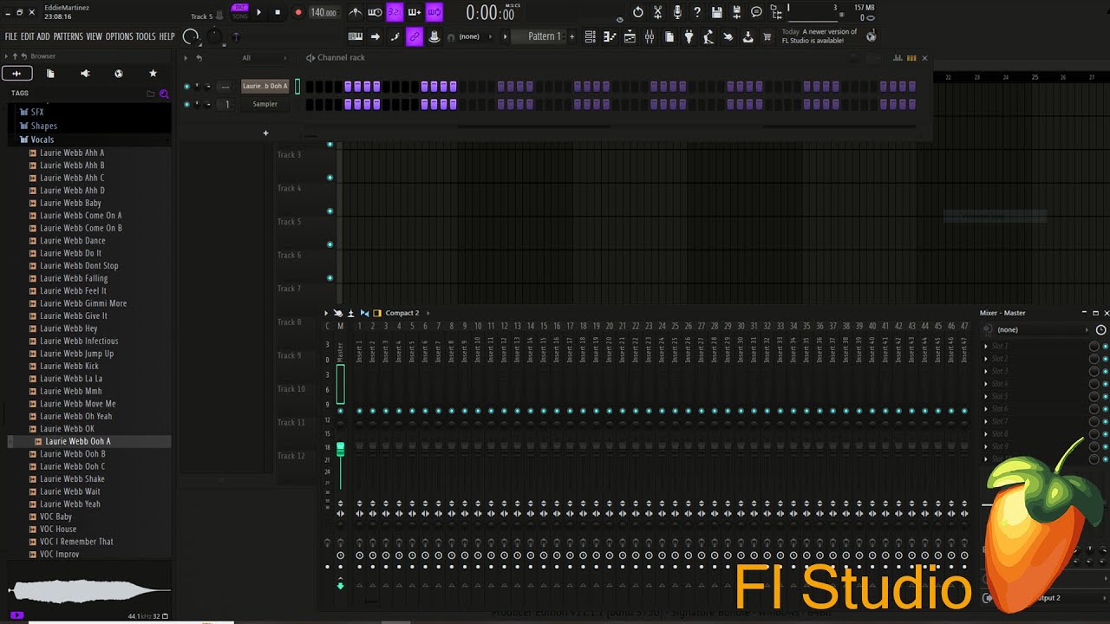The width and height of the screenshot is (1110, 624).
Task: Click the red record button
Action: click(x=298, y=12)
